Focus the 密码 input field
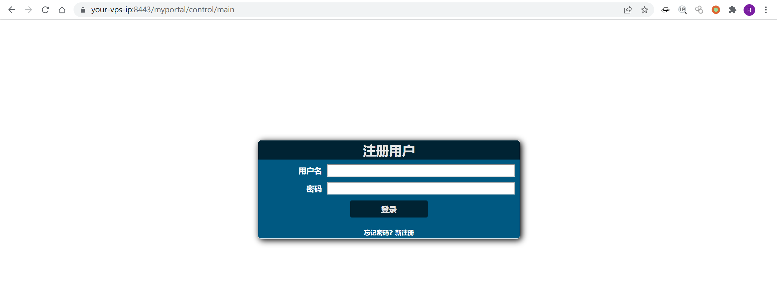 tap(421, 189)
